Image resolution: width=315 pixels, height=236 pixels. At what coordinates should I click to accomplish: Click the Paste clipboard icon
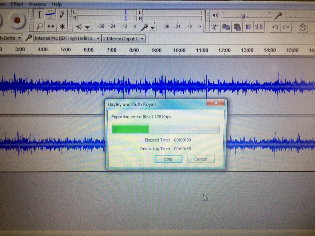coord(237,27)
